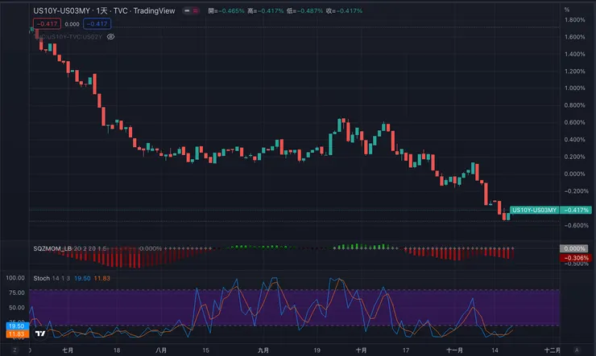Click red sell price button -0.417
Viewport: 596px width, 356px height.
[48, 24]
